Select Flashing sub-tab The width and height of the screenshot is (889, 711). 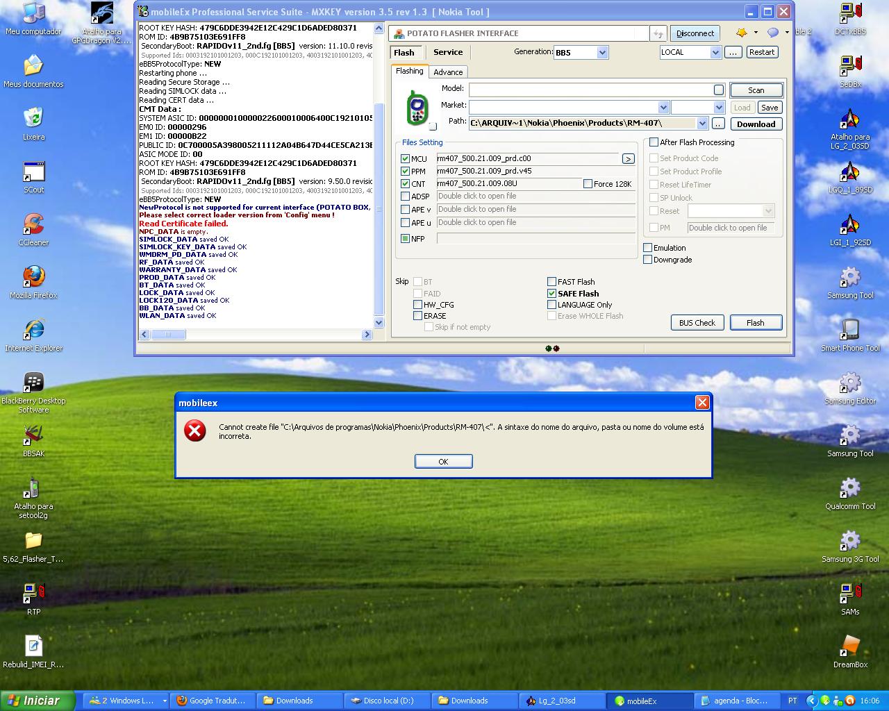[x=409, y=71]
